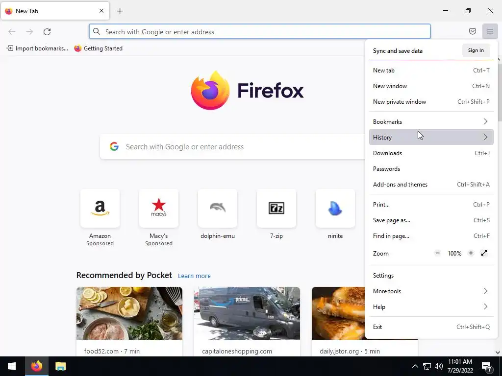Click the Import bookmarks toolbar item
The height and width of the screenshot is (376, 502).
37,48
